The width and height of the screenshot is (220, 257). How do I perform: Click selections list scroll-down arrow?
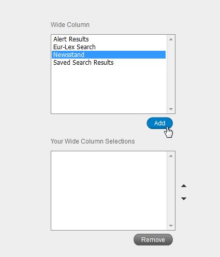[x=171, y=225]
